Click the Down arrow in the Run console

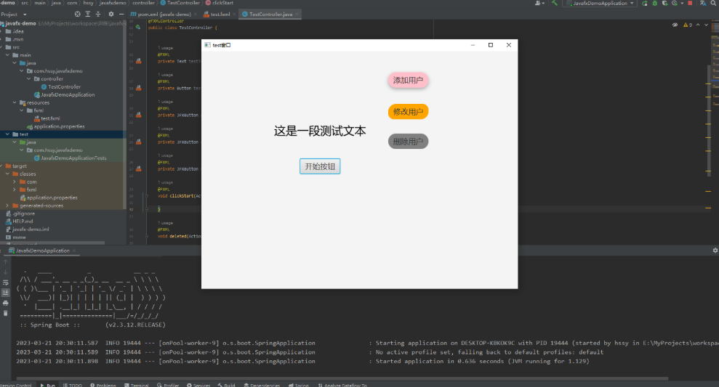6,272
